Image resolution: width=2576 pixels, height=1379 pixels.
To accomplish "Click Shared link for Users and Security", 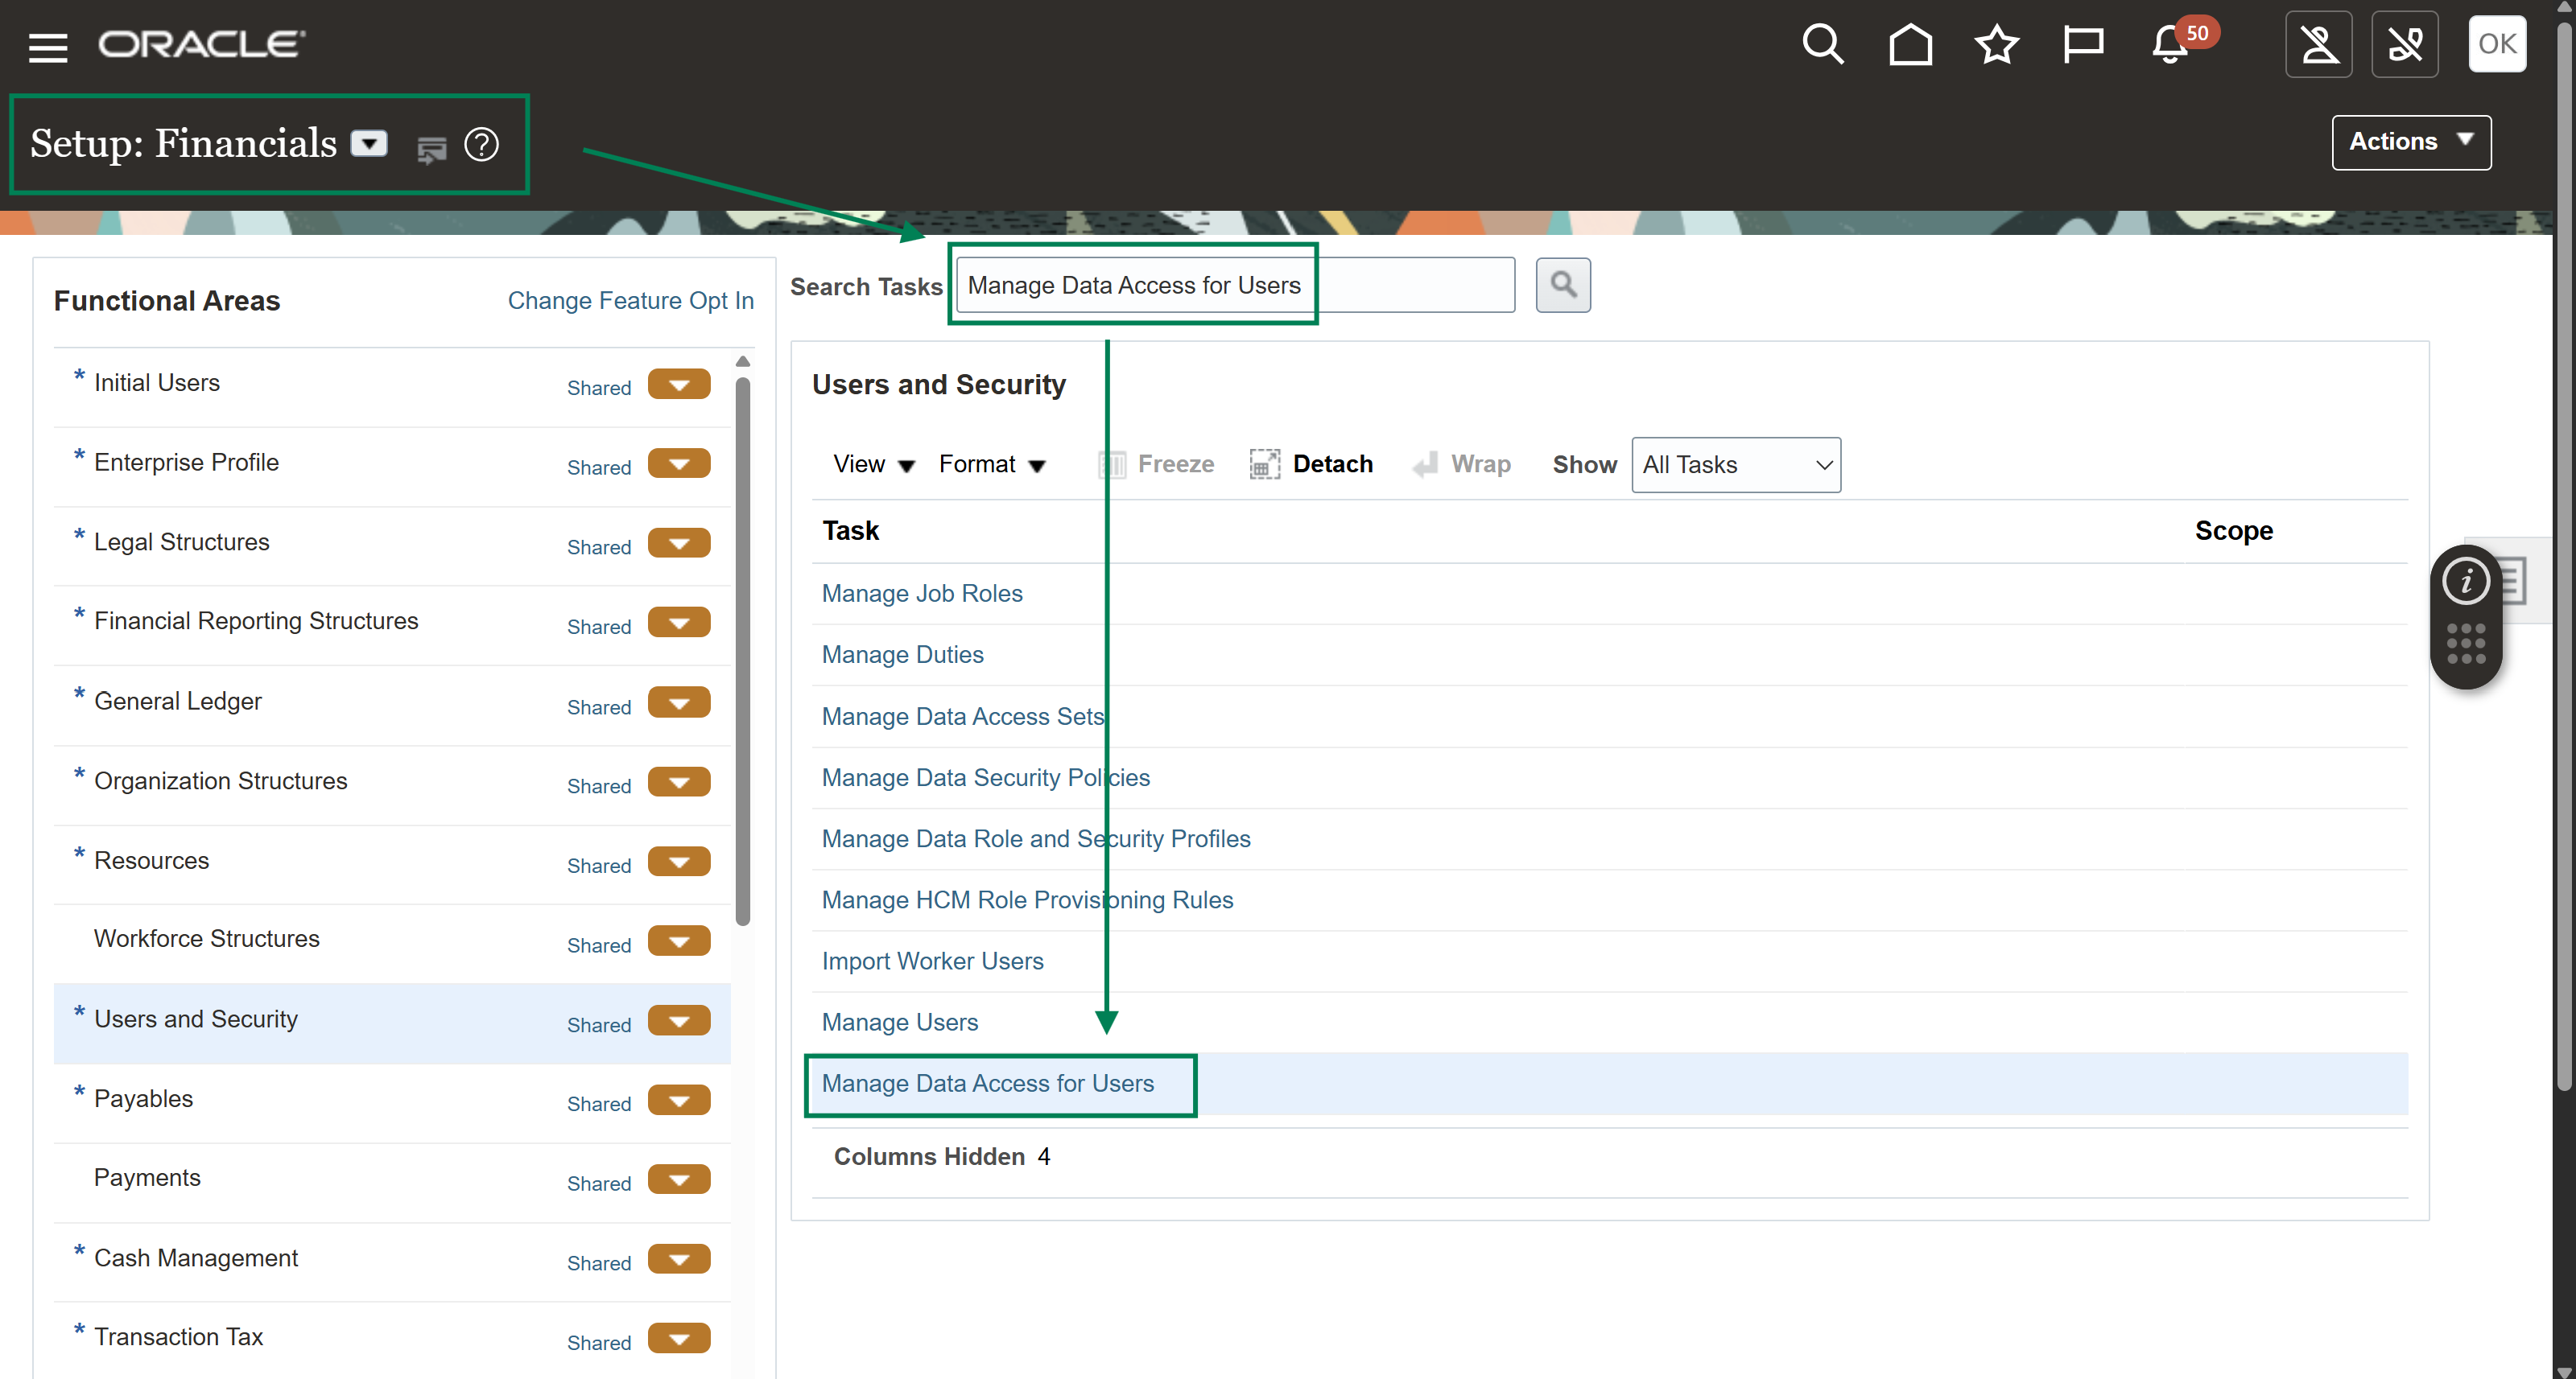I will [x=599, y=1025].
